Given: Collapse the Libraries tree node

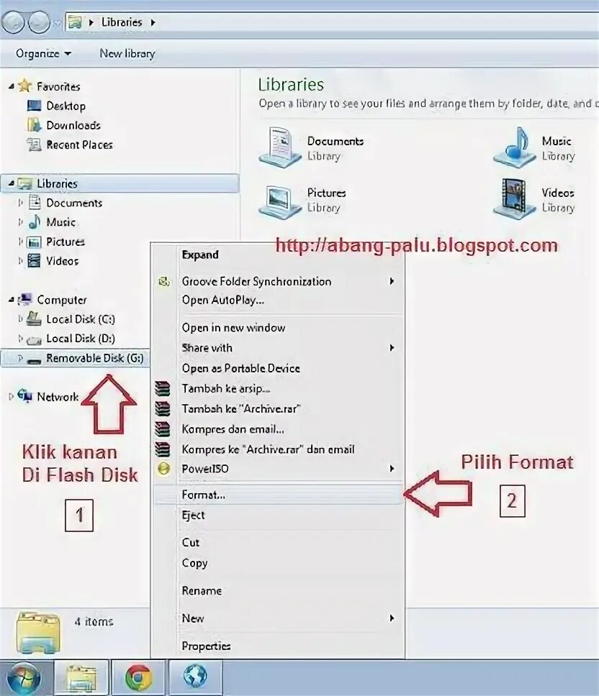Looking at the screenshot, I should point(11,183).
